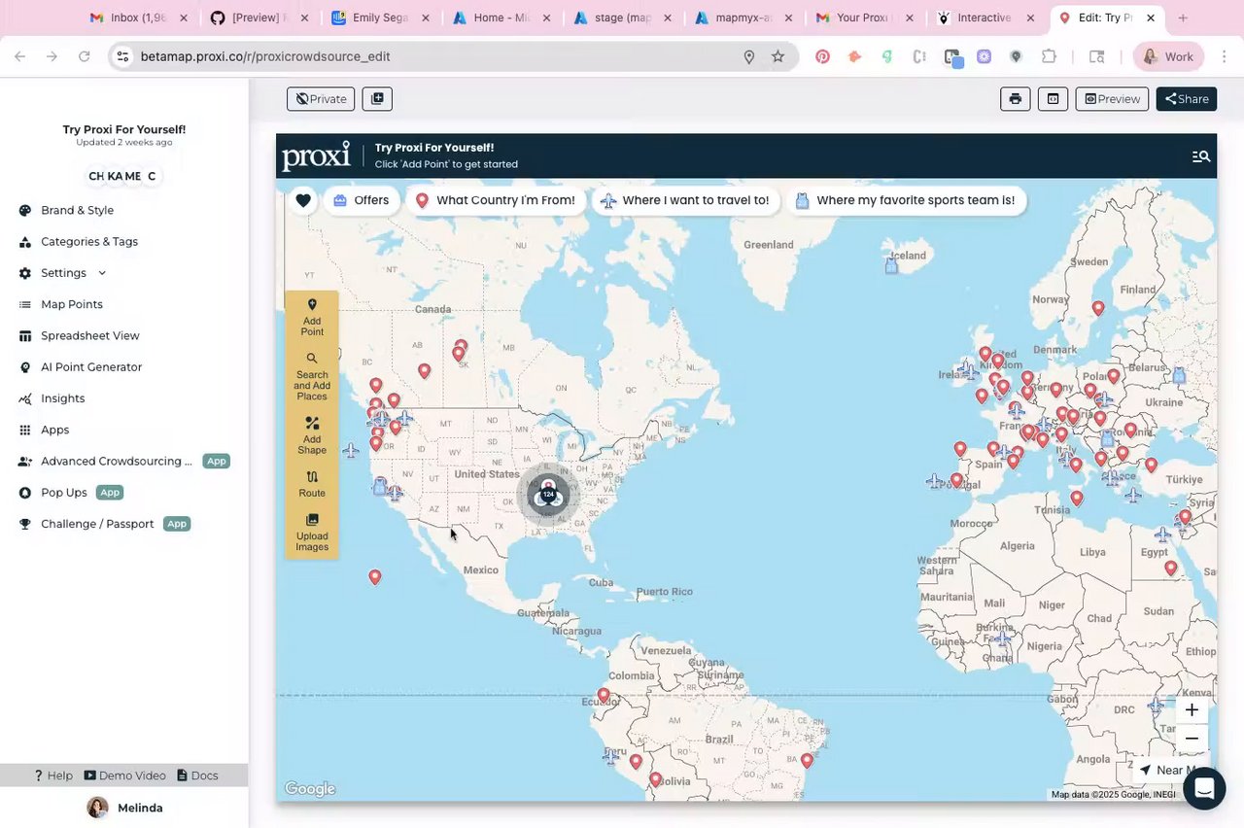View map Insights
The image size is (1244, 828).
tap(62, 398)
